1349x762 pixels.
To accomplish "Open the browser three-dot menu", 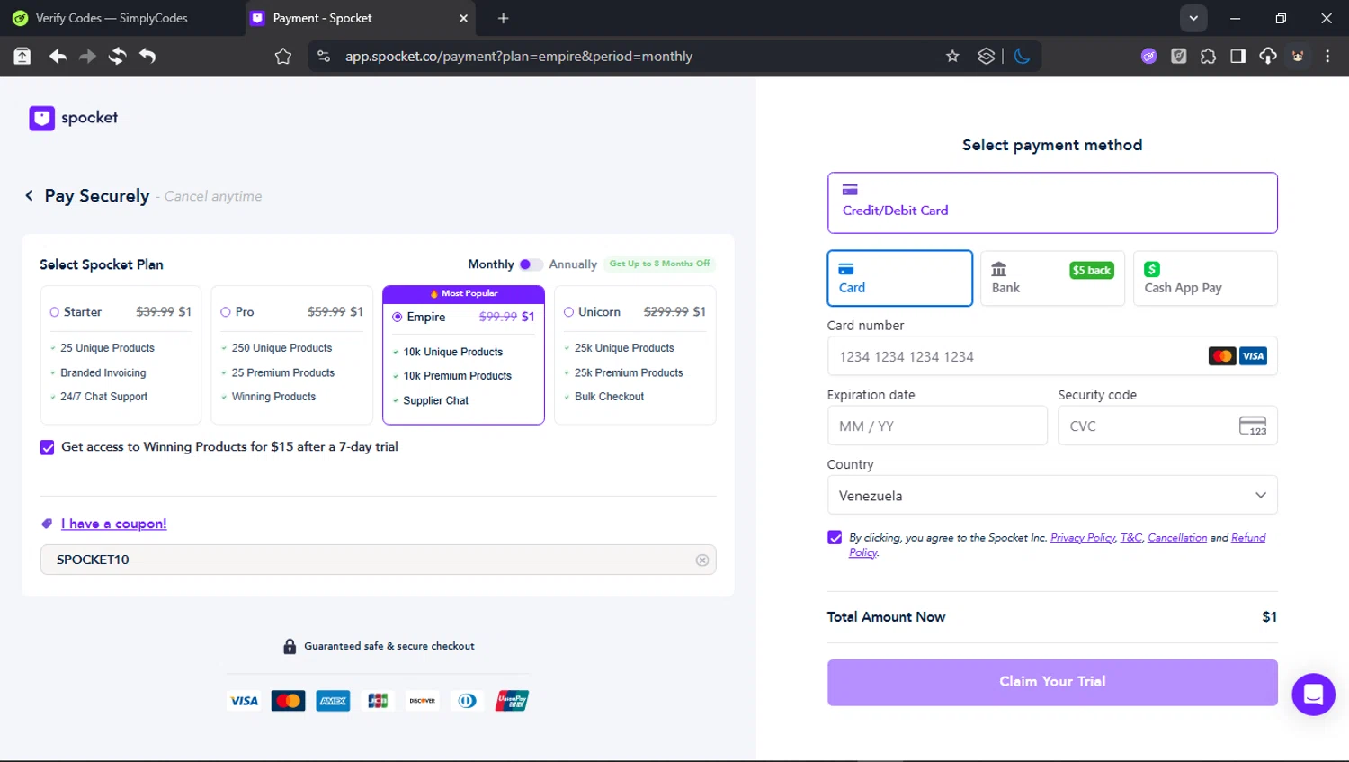I will point(1327,56).
